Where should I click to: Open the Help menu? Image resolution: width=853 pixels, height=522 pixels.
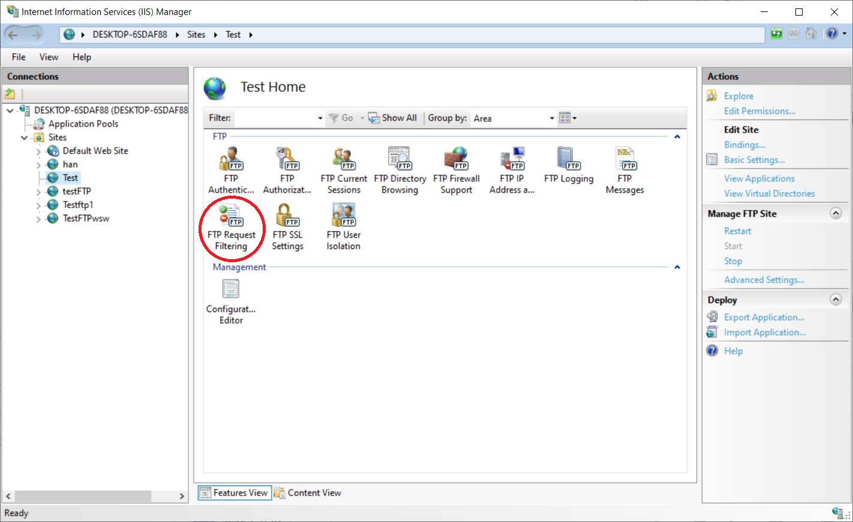(82, 57)
